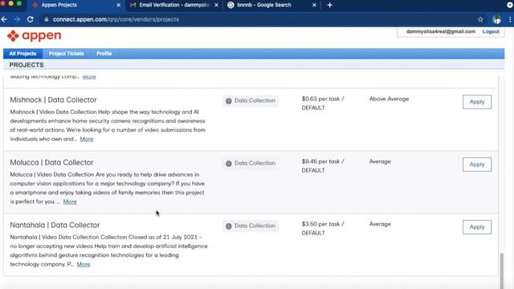Open the All Projects tab
Screen dimensions: 514x289
(x=22, y=54)
